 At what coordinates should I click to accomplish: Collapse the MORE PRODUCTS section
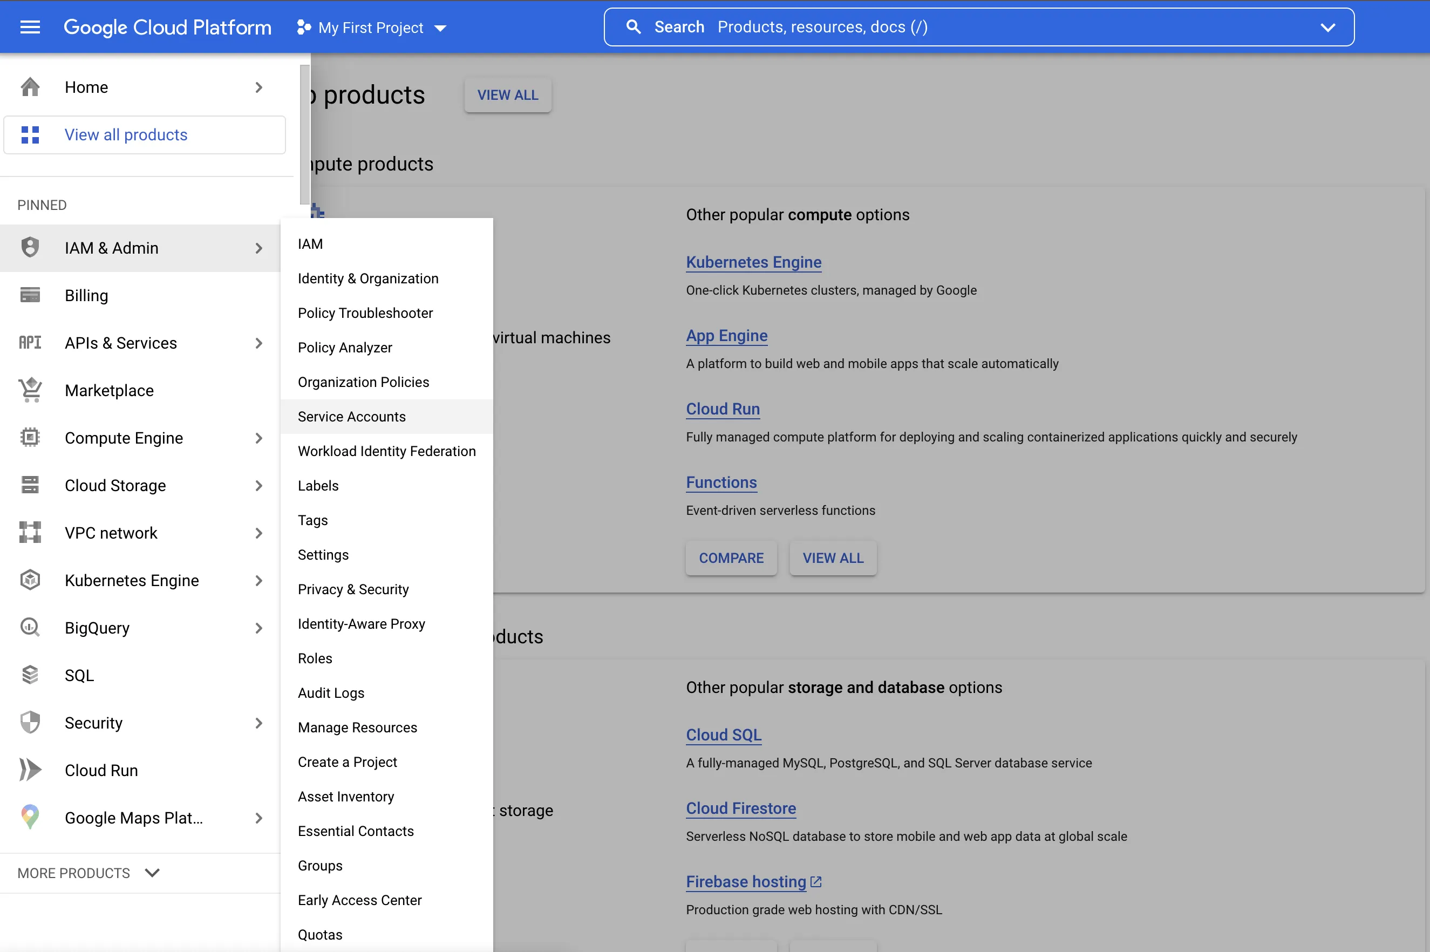152,873
